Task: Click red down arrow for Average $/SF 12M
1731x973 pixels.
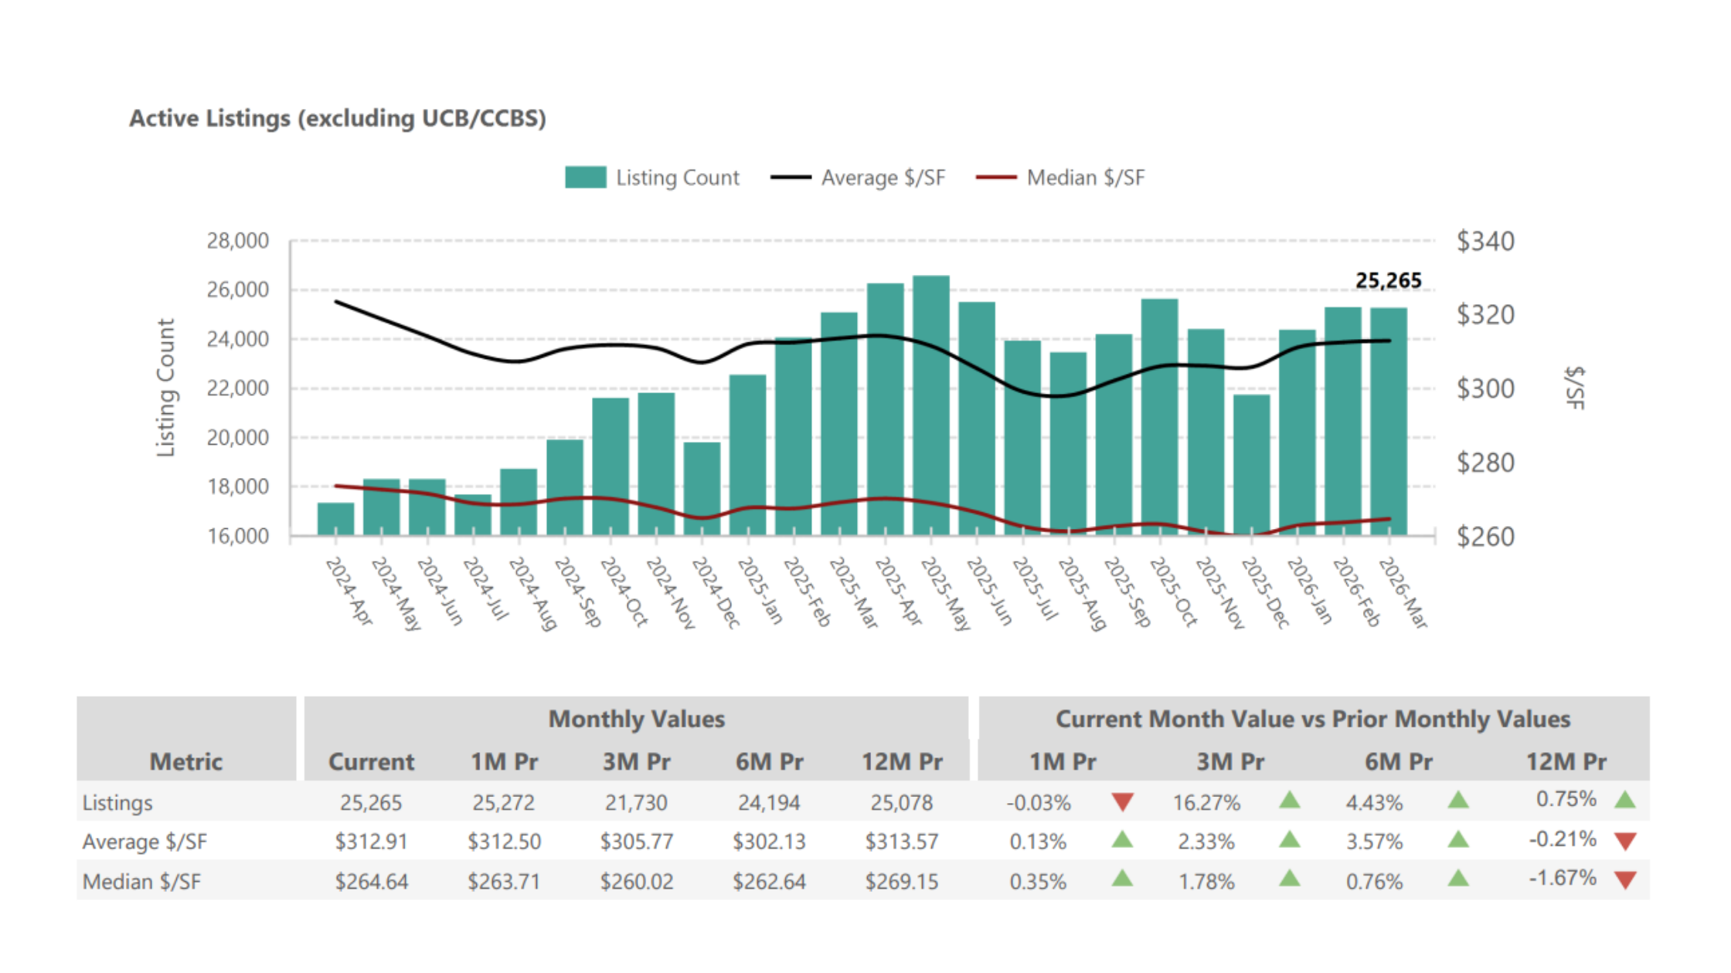Action: 1625,841
